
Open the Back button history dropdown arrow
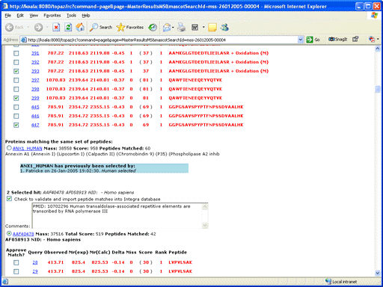pyautogui.click(x=28, y=27)
